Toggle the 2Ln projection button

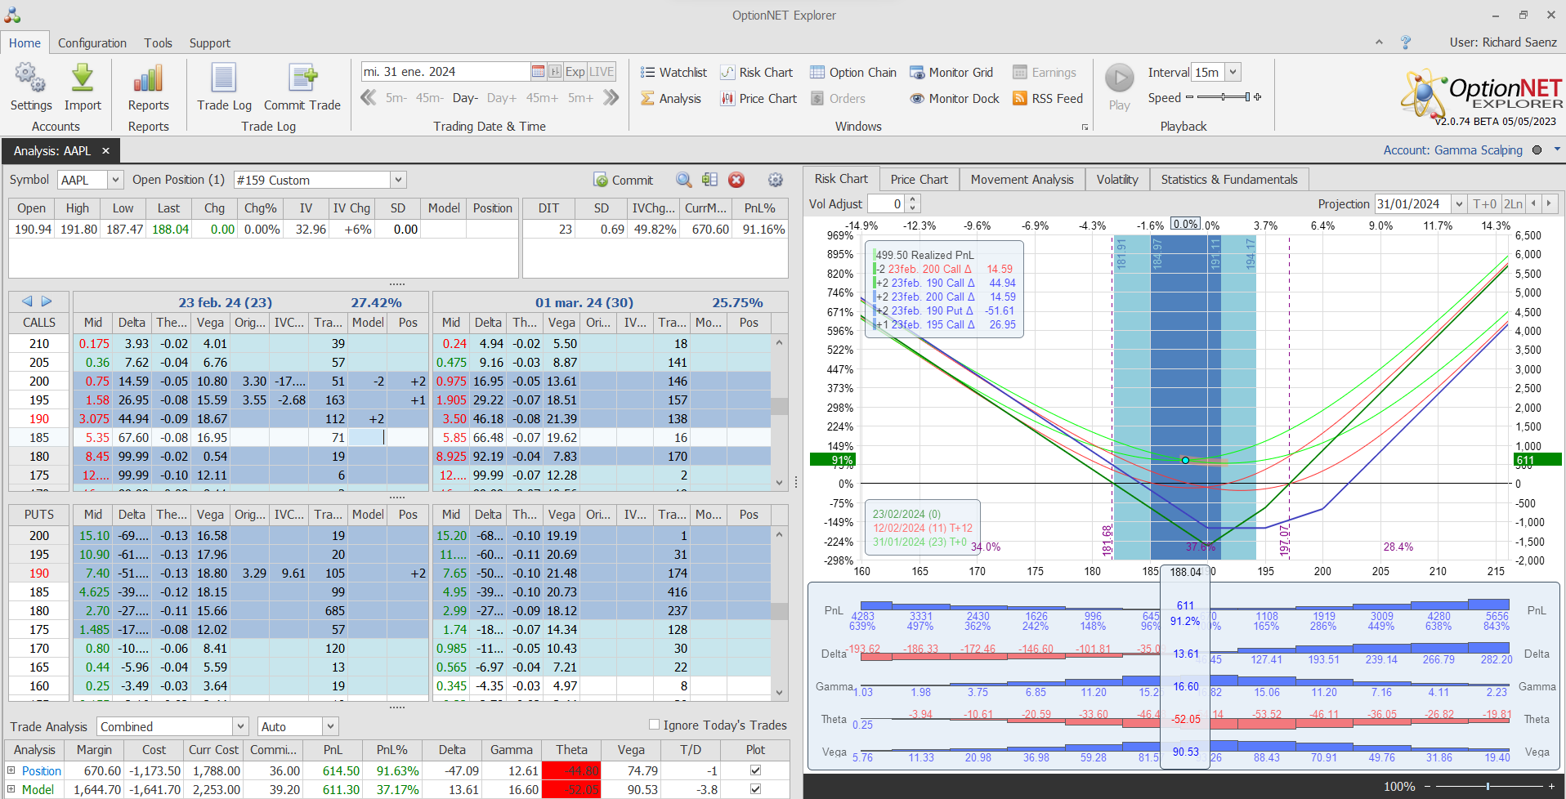[1513, 204]
